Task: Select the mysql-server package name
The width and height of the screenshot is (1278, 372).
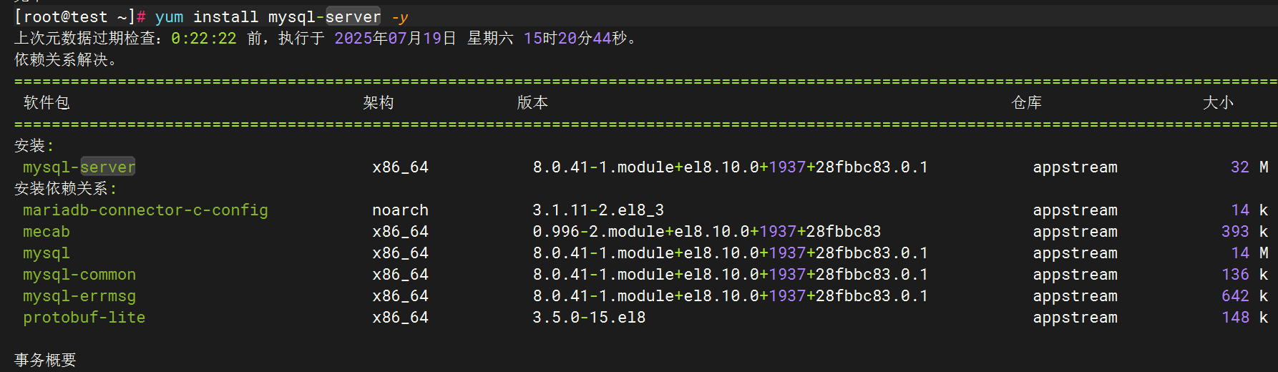Action: click(79, 167)
